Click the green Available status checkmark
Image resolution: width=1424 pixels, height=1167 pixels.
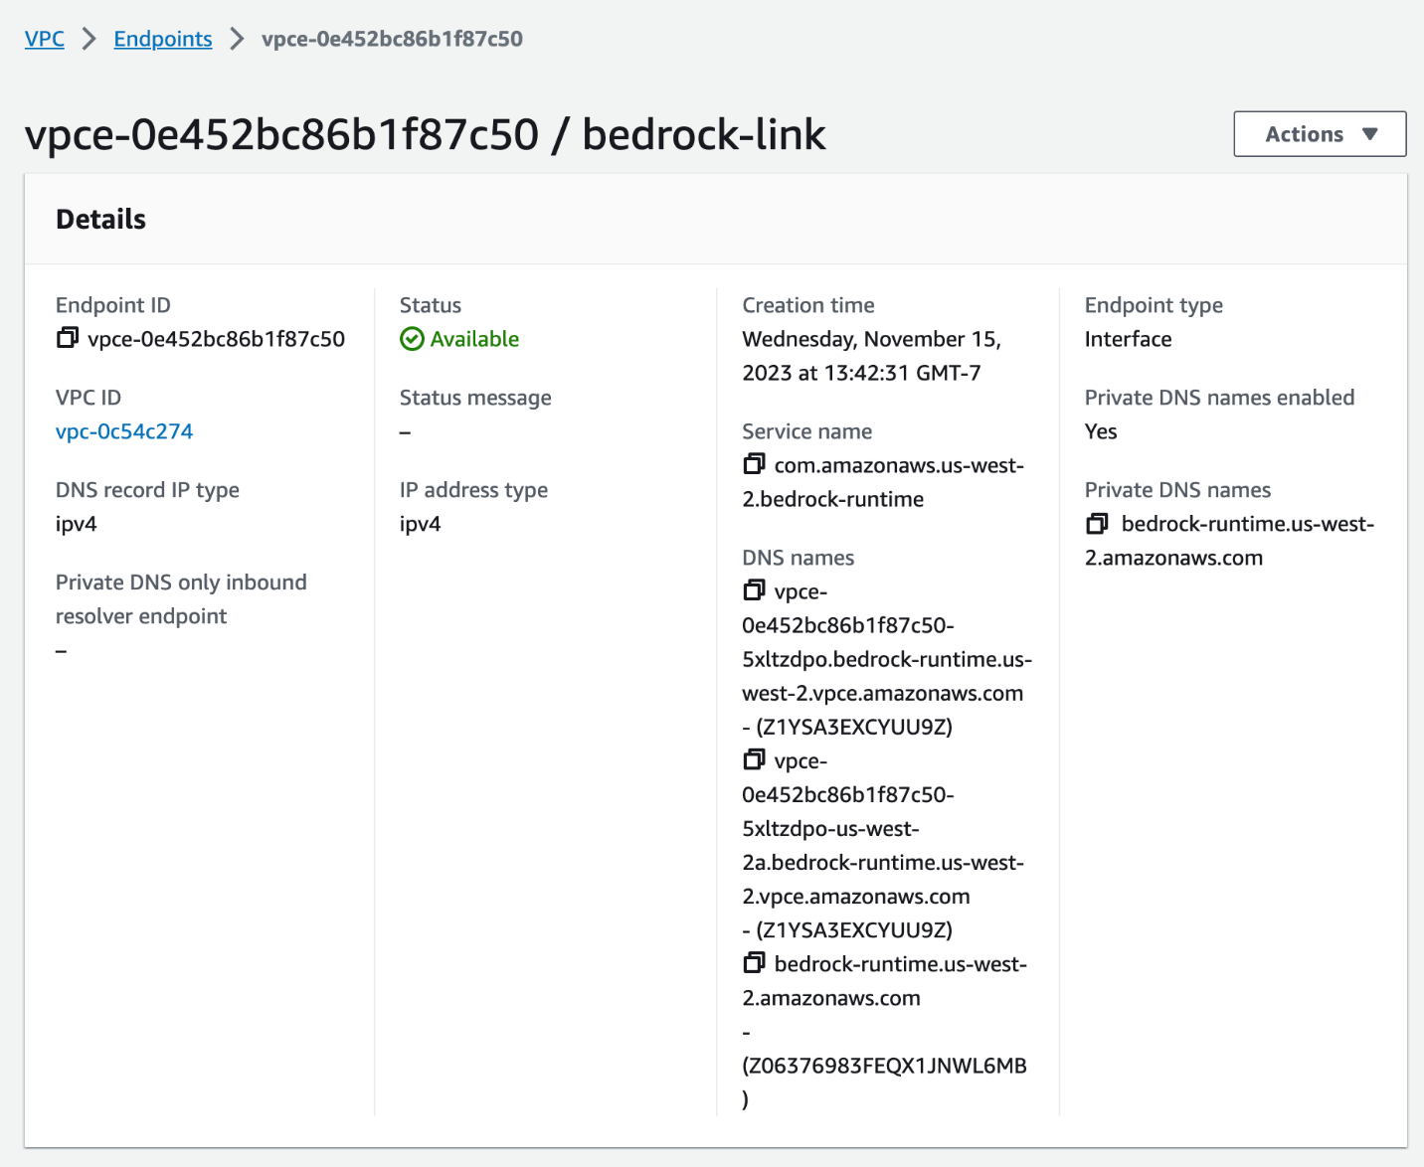point(411,339)
